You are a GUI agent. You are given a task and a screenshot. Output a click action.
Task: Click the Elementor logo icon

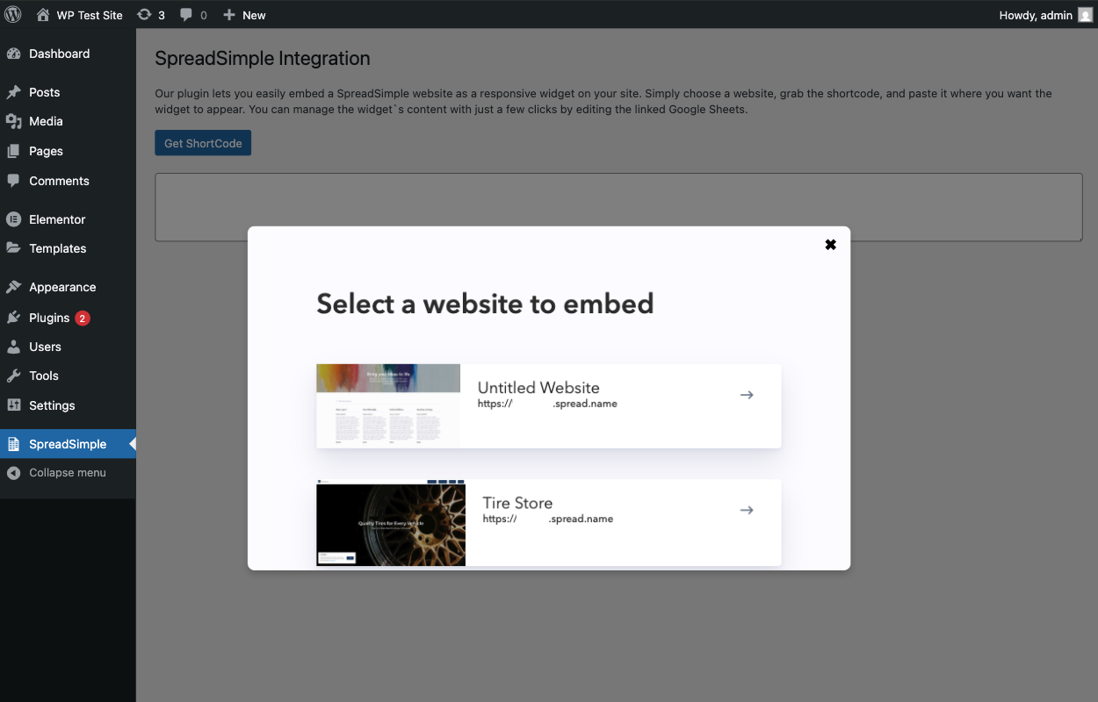[13, 219]
